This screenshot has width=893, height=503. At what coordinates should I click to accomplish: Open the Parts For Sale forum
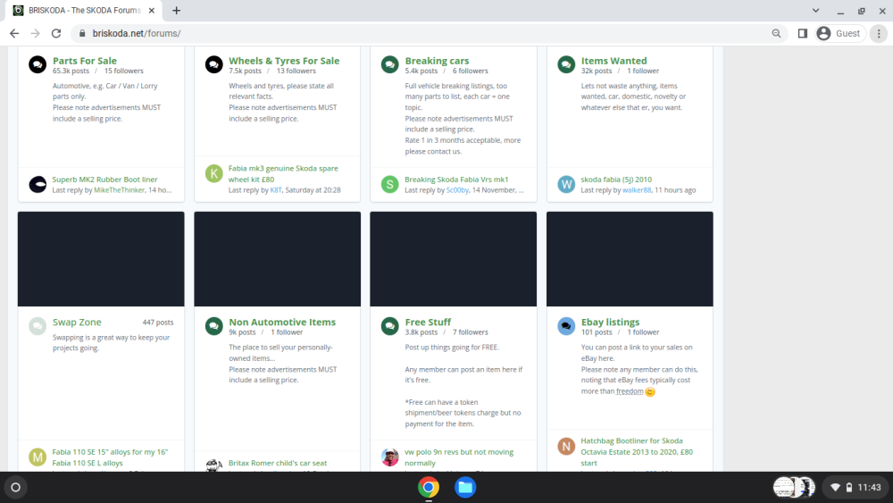84,61
